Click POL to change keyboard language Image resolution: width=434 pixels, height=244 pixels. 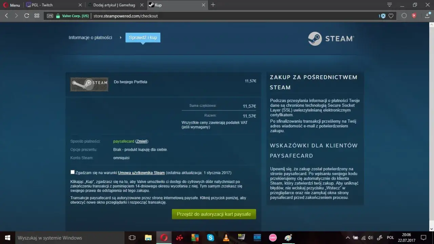pos(390,238)
